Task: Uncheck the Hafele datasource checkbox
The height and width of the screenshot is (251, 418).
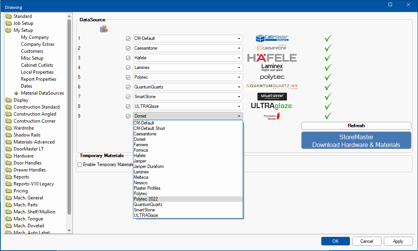Action: tap(128, 58)
